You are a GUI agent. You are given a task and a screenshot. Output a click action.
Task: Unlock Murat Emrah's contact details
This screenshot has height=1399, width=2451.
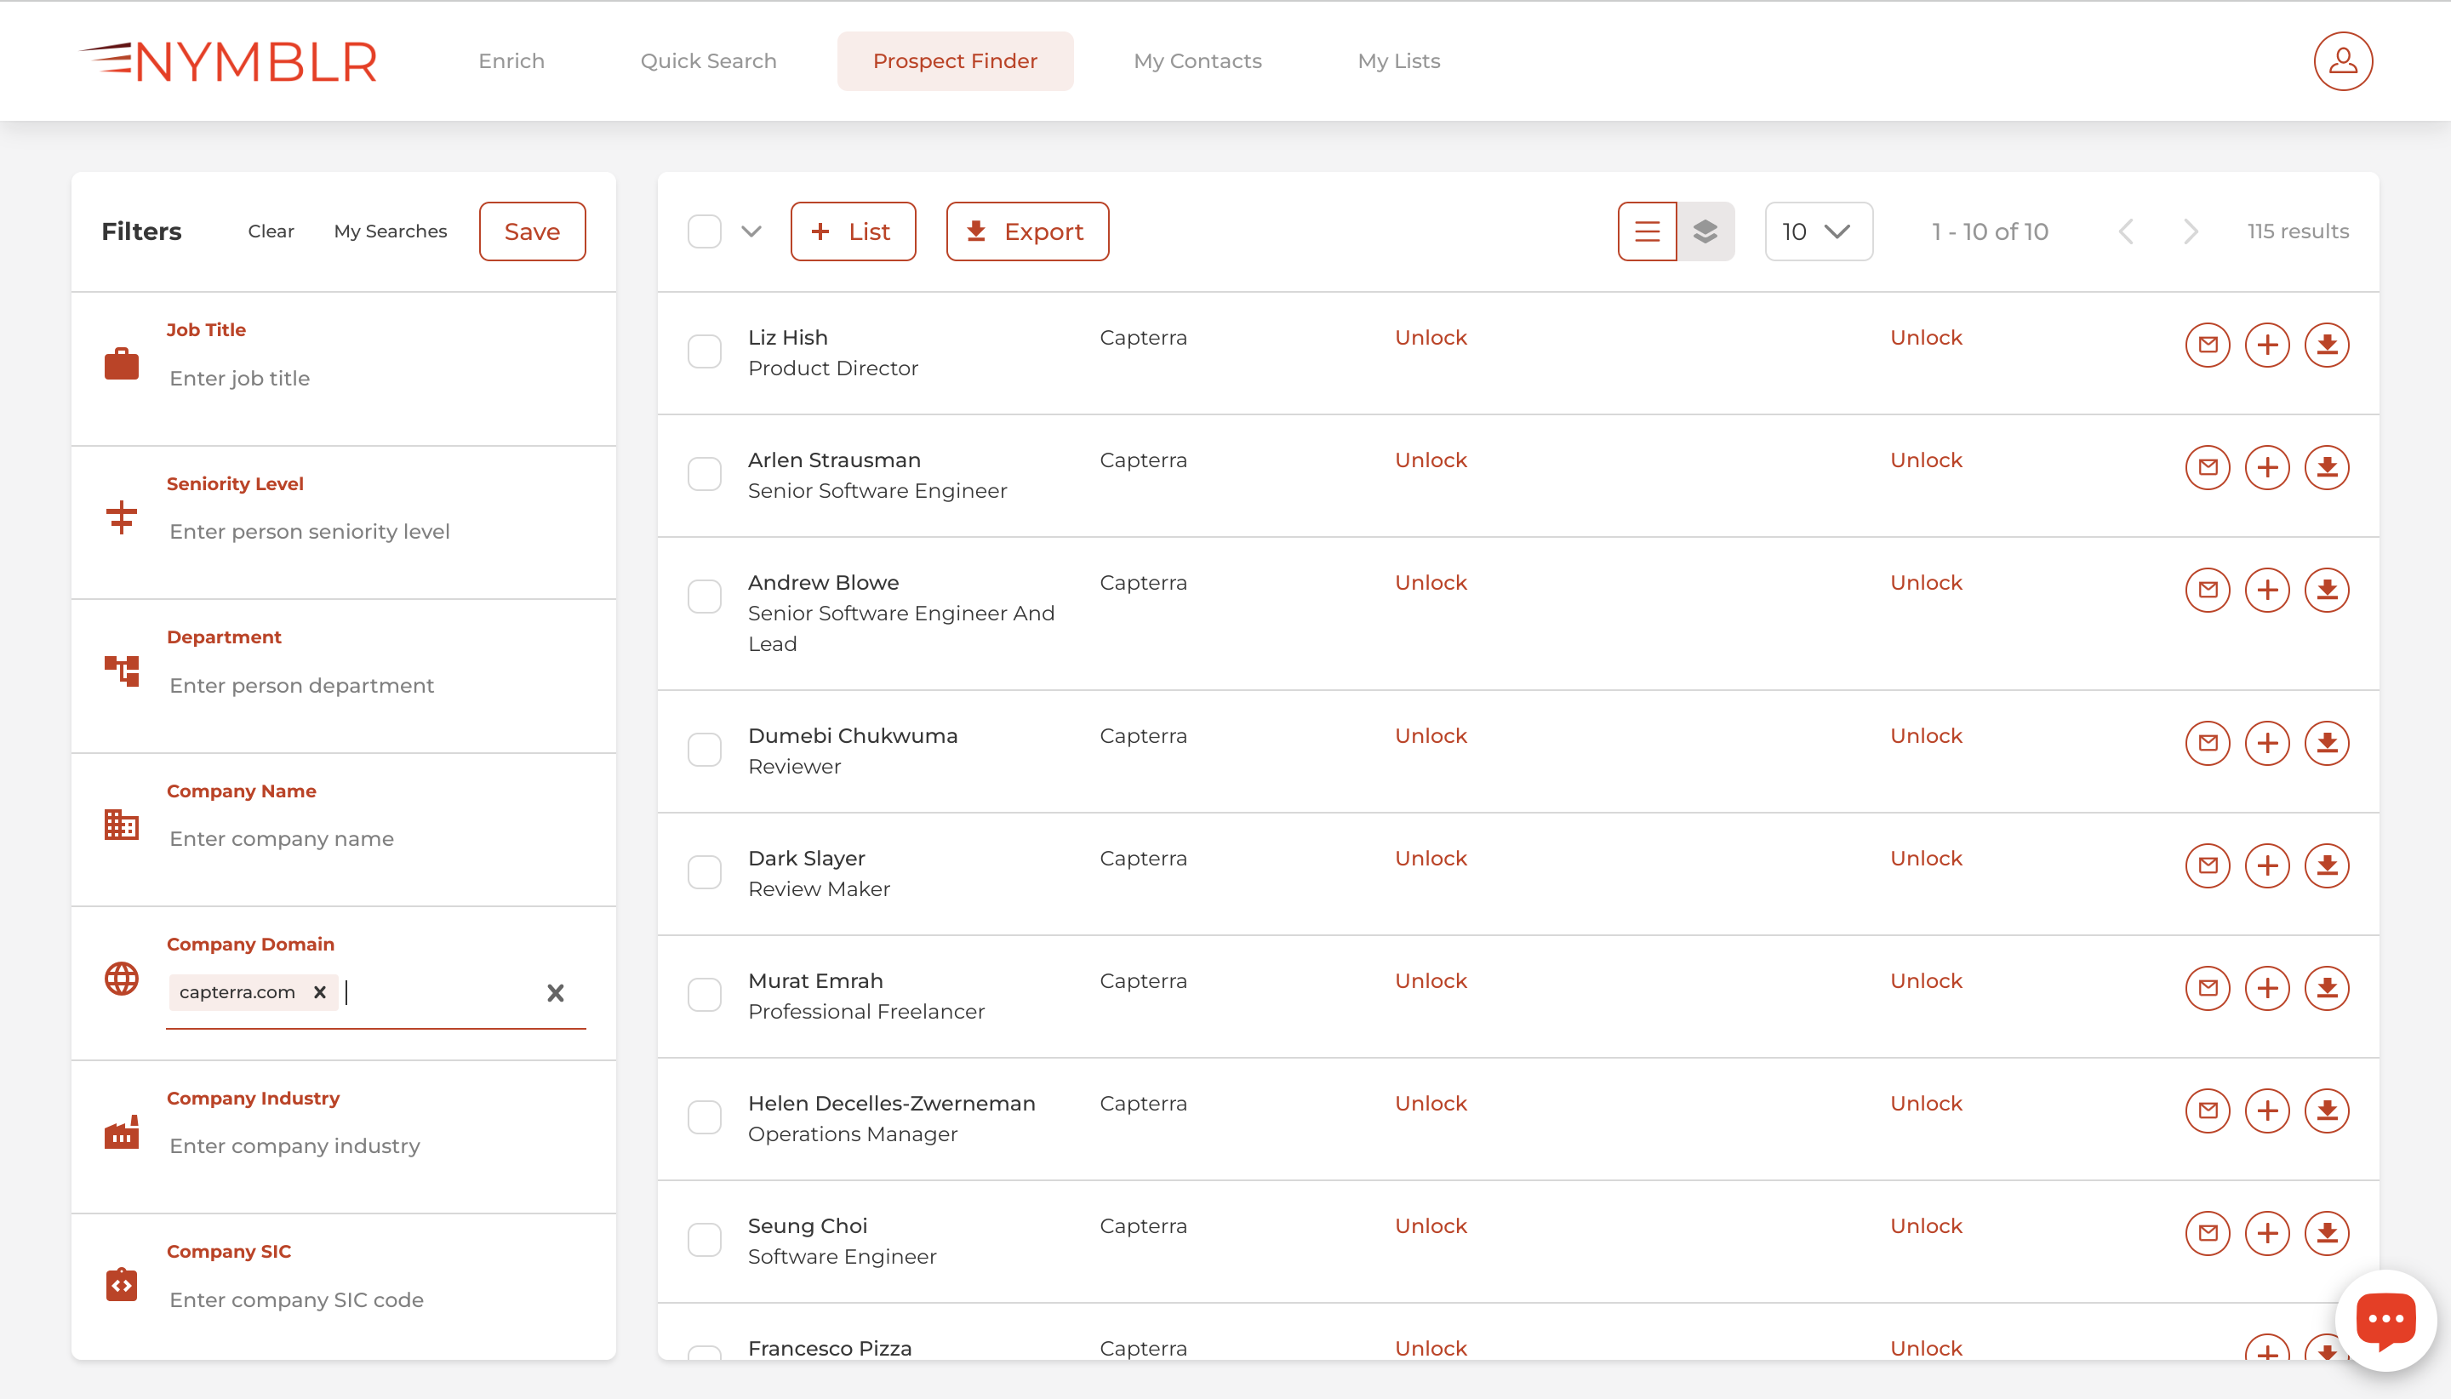[x=1430, y=980]
